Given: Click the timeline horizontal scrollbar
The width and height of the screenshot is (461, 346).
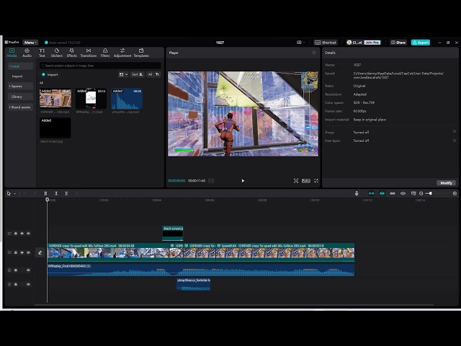Looking at the screenshot, I should click(x=234, y=305).
